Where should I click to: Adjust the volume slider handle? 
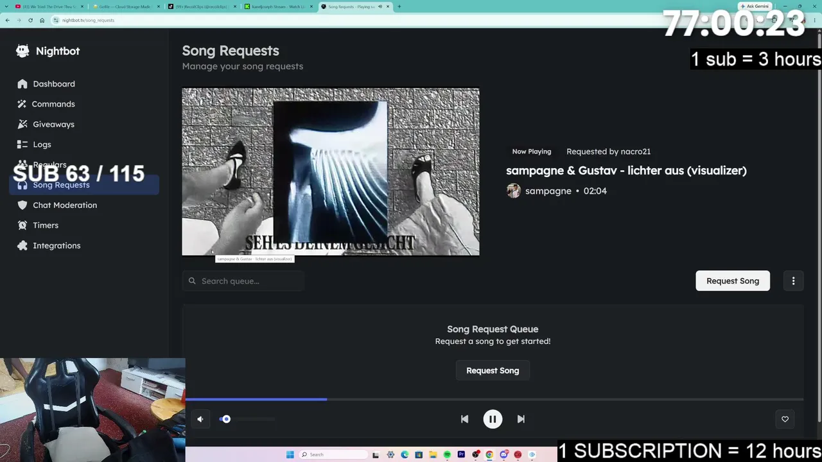226,419
